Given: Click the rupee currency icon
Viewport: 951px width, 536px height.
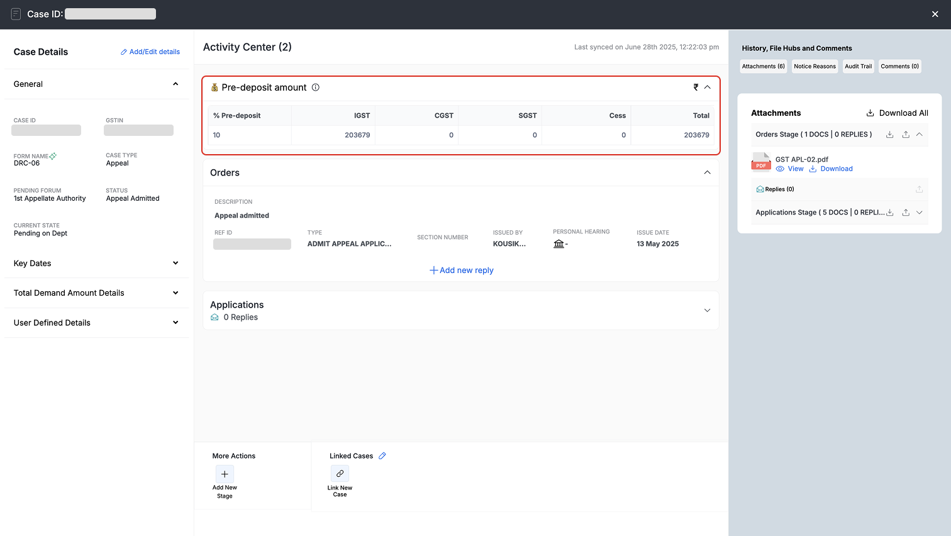Looking at the screenshot, I should point(696,87).
